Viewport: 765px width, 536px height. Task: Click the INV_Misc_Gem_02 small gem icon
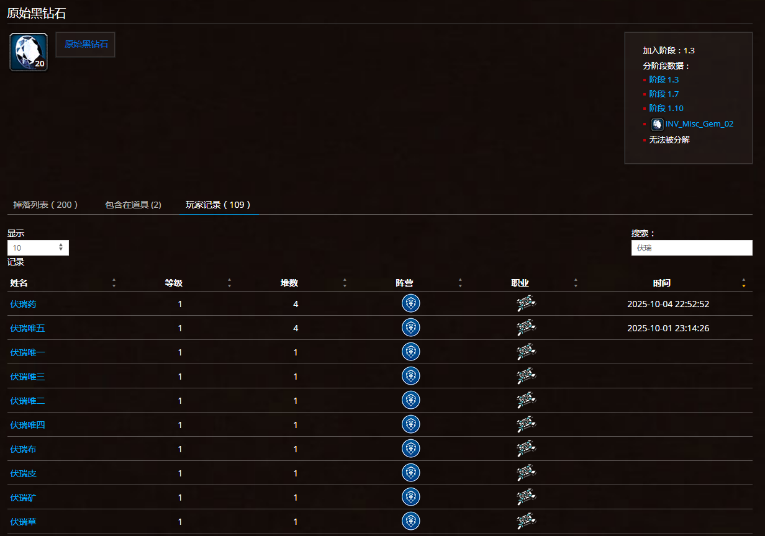click(x=657, y=124)
